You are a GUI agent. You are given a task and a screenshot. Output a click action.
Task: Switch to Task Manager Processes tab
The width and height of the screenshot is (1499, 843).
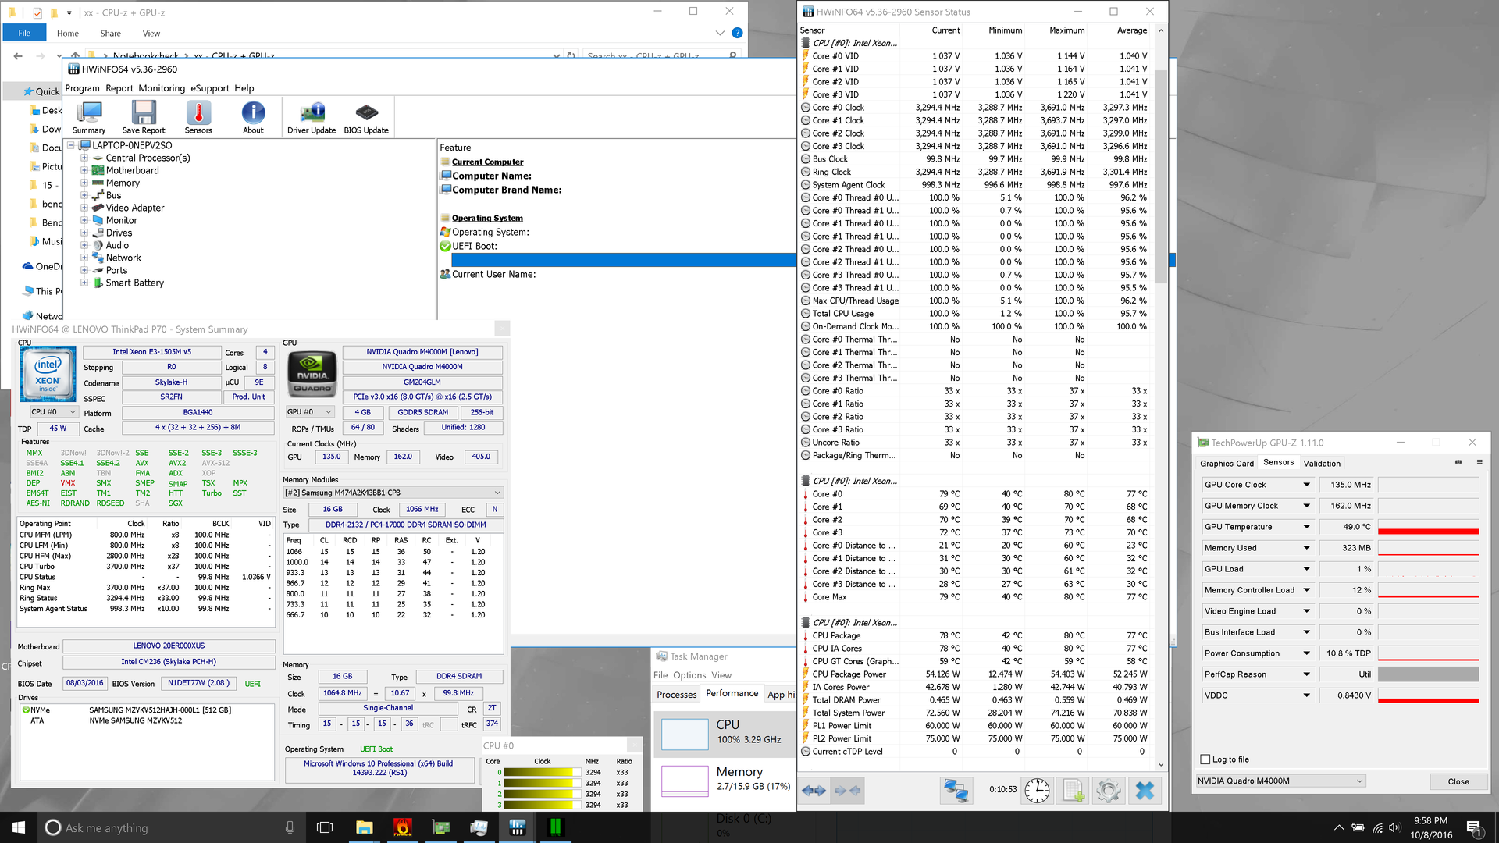[676, 695]
